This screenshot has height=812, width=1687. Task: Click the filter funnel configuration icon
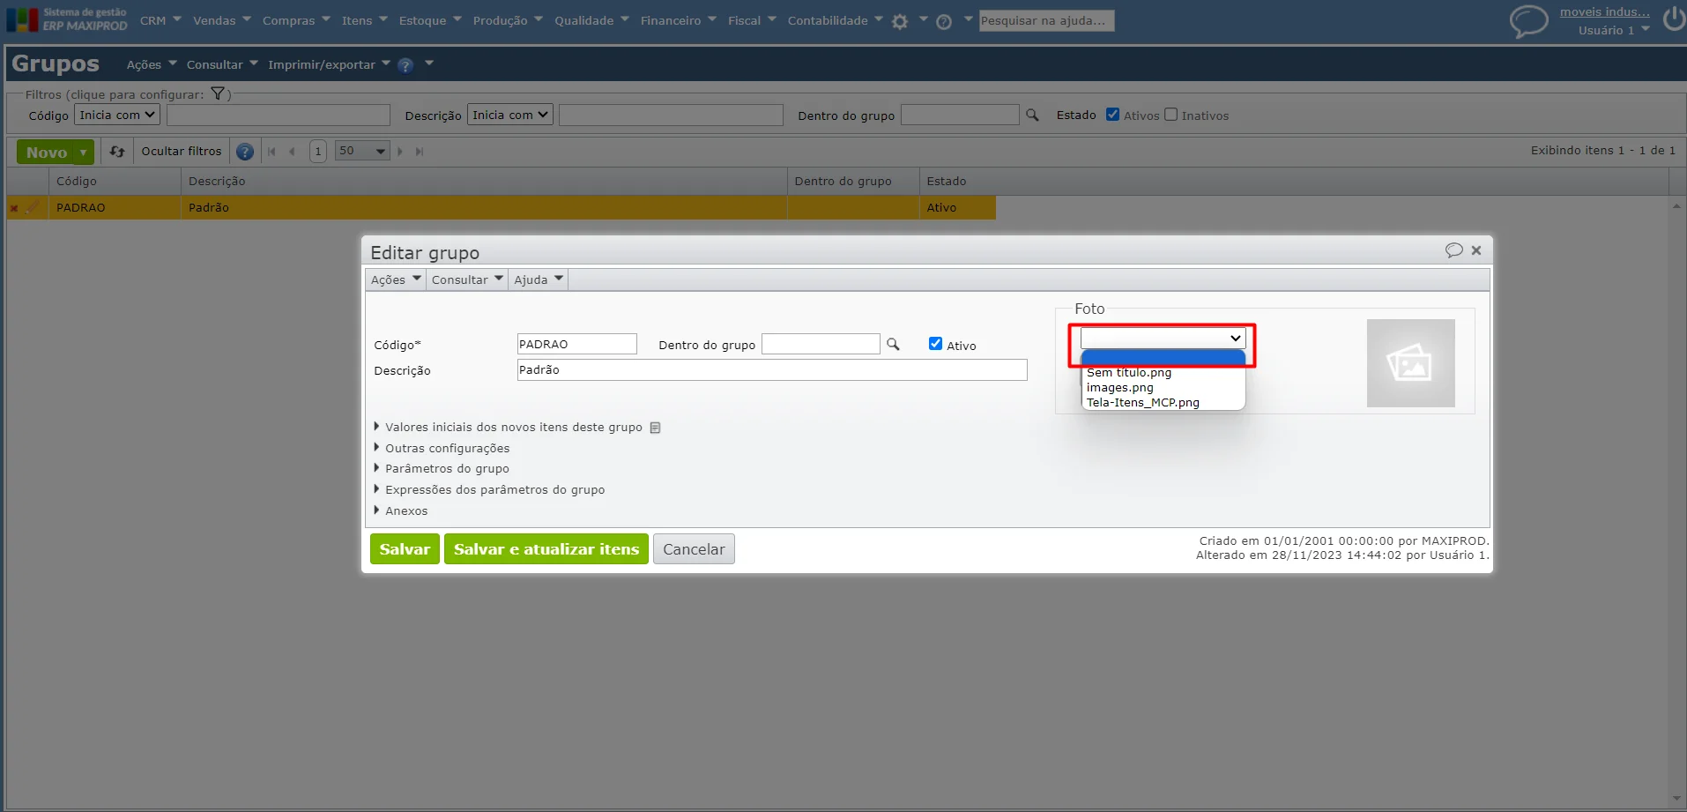pyautogui.click(x=218, y=93)
